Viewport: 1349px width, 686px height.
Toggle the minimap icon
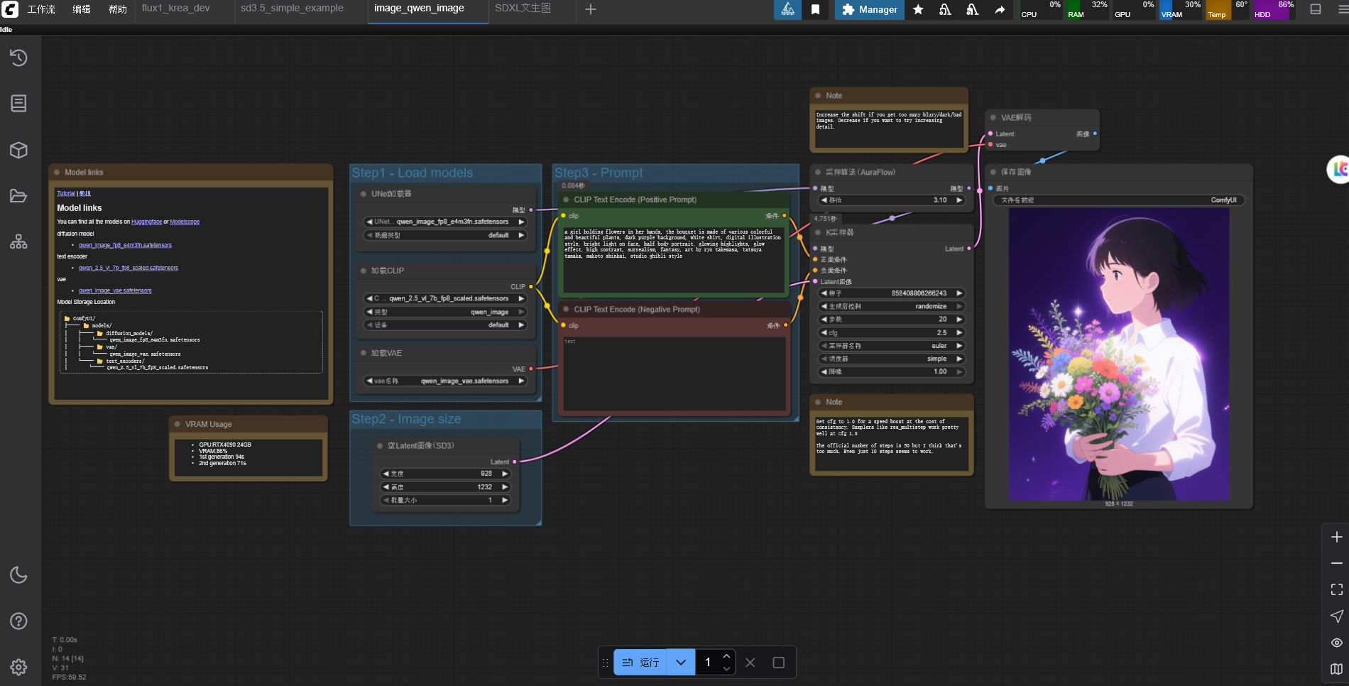[x=1336, y=669]
